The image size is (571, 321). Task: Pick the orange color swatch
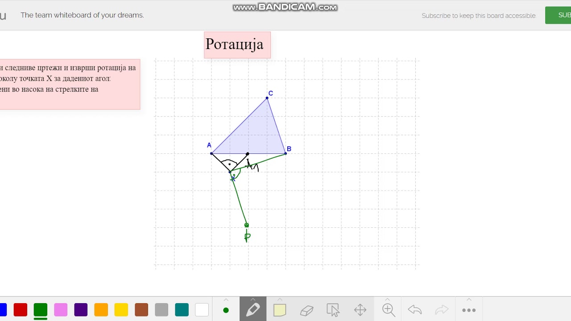click(x=101, y=310)
